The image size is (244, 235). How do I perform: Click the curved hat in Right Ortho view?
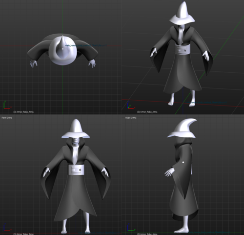click(182, 128)
